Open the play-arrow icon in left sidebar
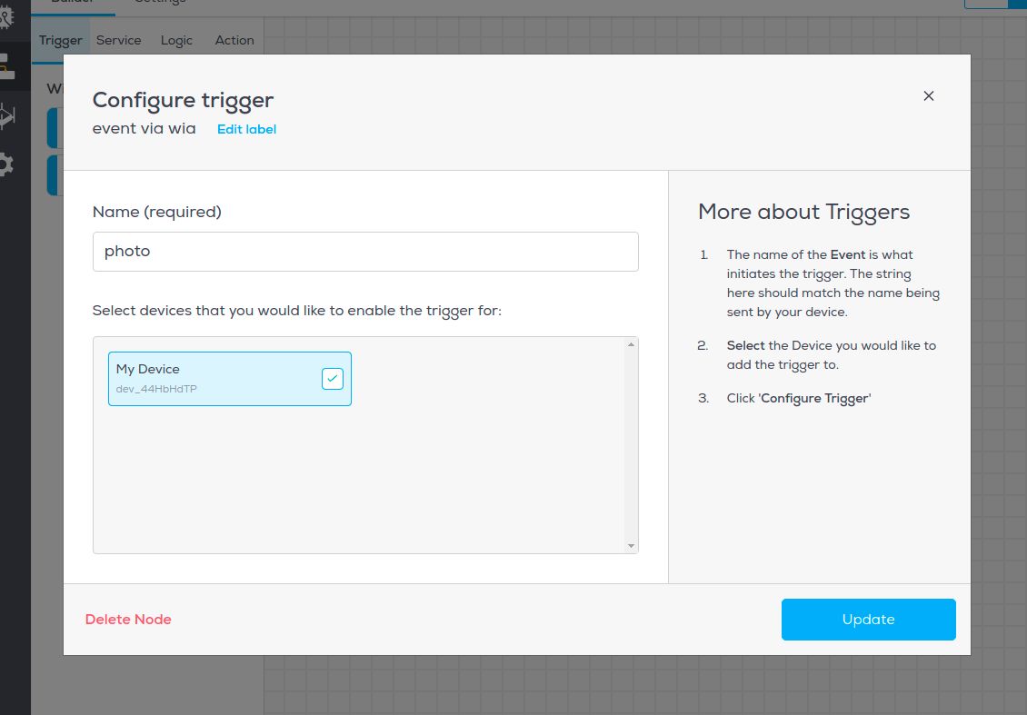 pyautogui.click(x=6, y=116)
